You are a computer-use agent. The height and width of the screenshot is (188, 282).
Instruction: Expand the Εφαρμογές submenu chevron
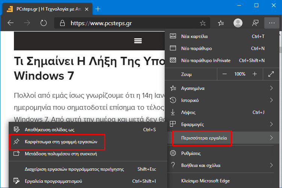[x=271, y=124]
